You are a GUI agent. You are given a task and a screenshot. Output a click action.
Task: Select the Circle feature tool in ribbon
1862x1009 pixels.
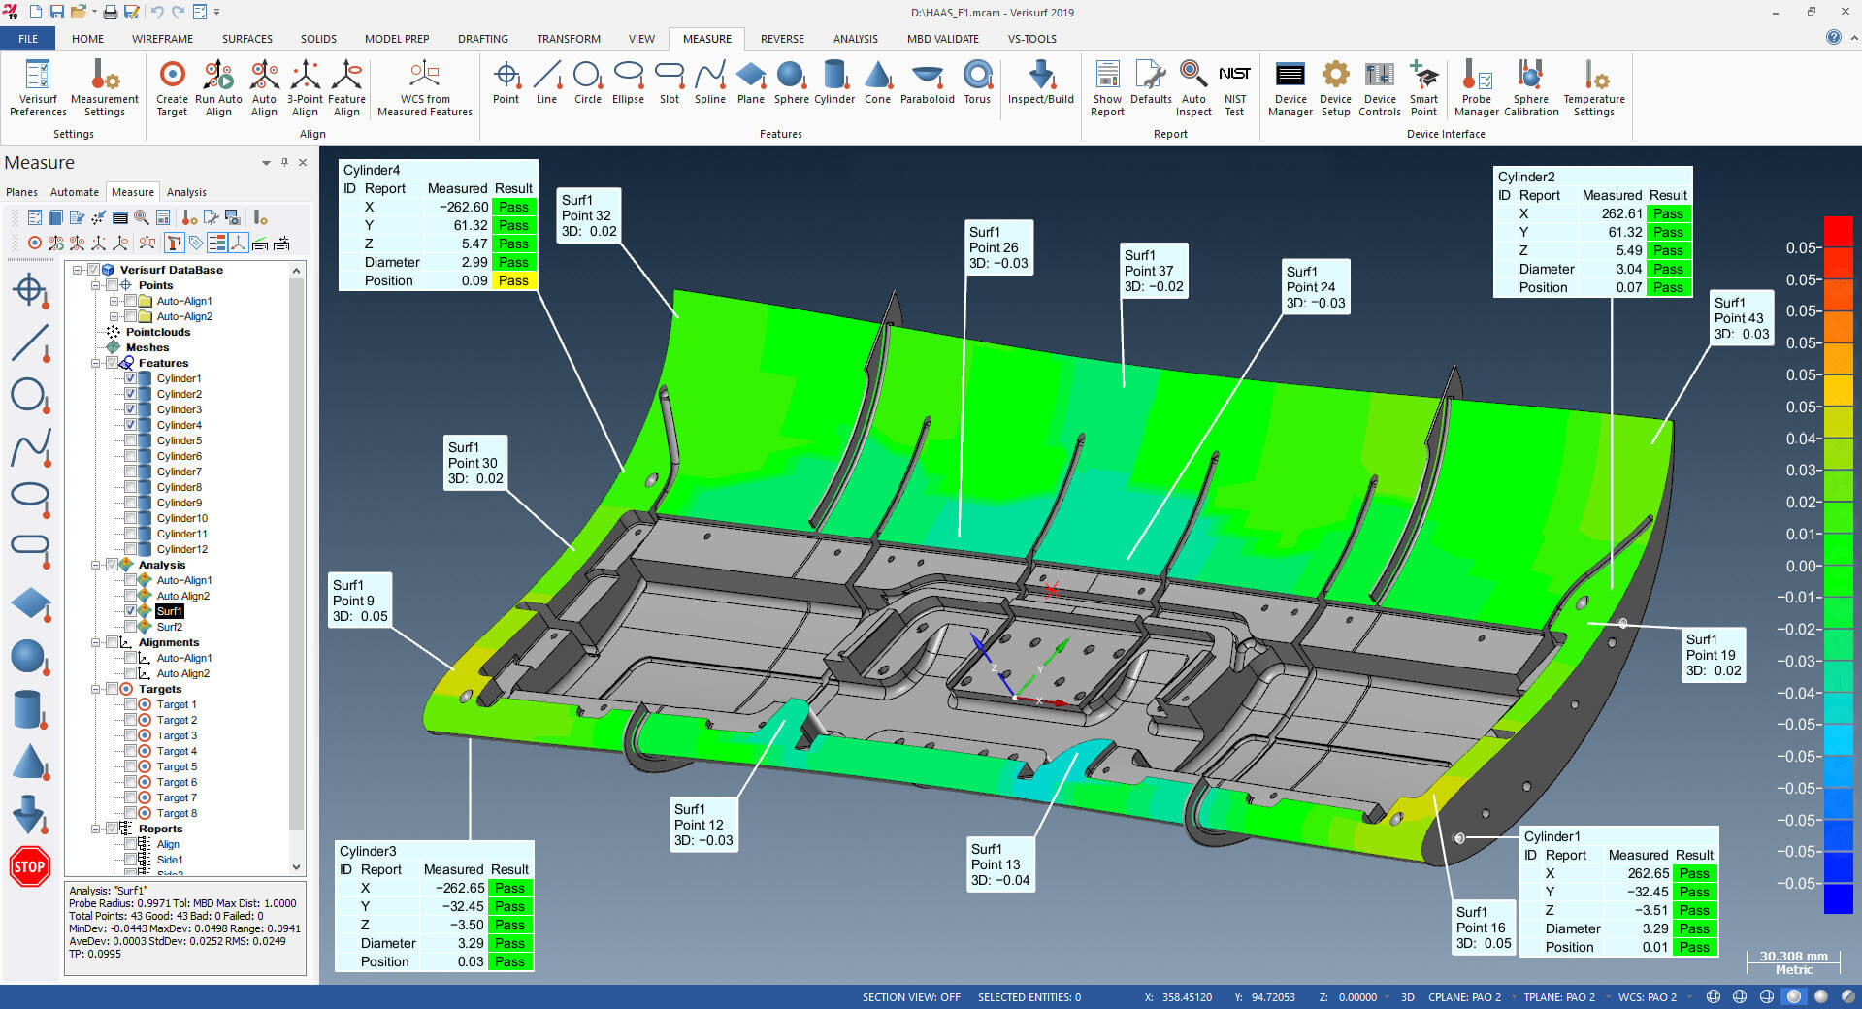coord(587,82)
